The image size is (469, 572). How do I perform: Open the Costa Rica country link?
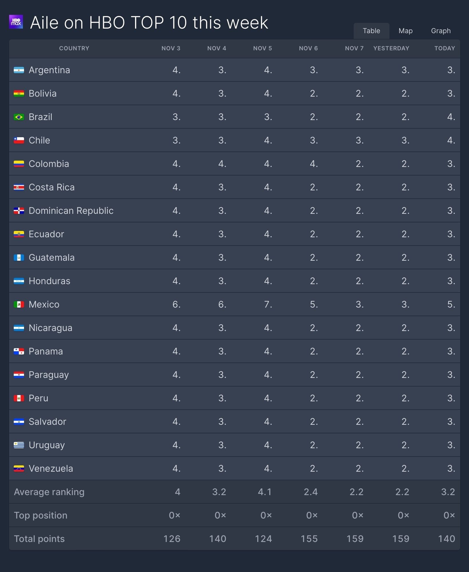click(52, 188)
